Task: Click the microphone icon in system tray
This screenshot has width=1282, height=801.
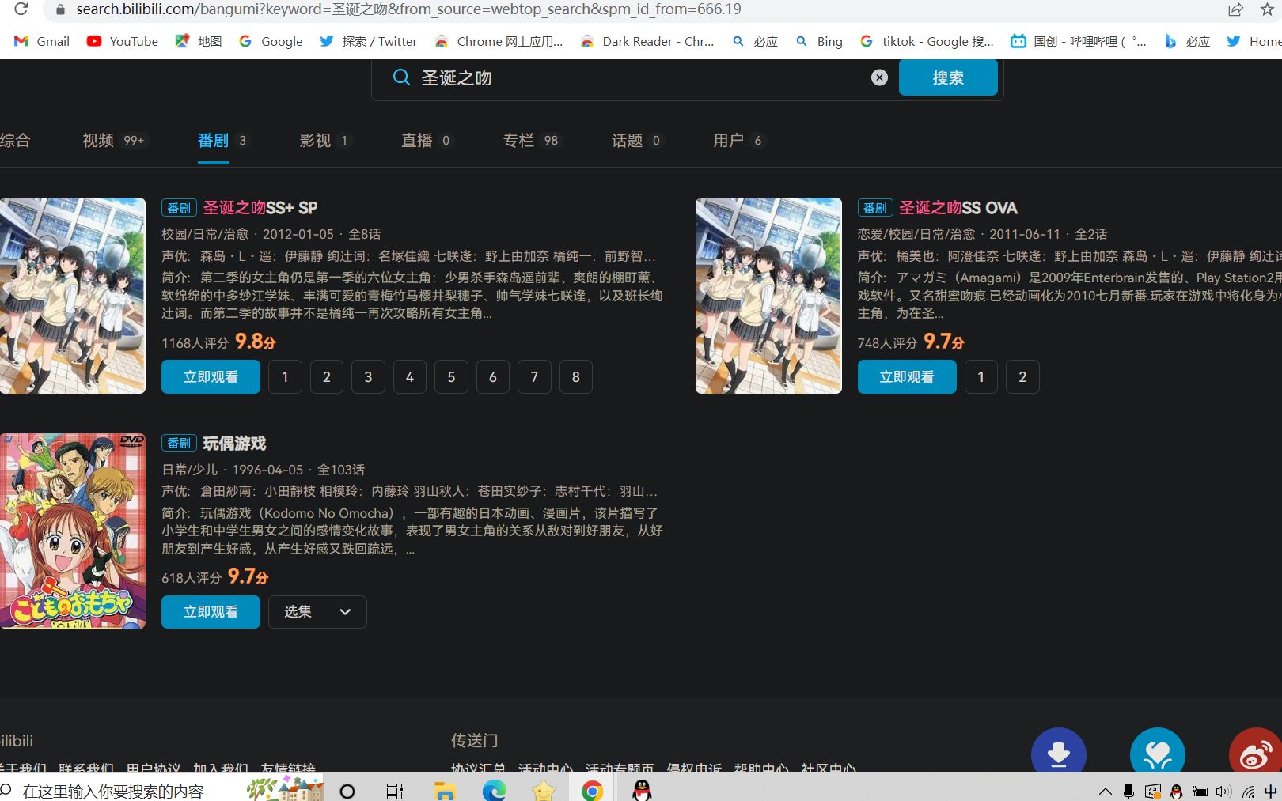Action: (x=1128, y=792)
